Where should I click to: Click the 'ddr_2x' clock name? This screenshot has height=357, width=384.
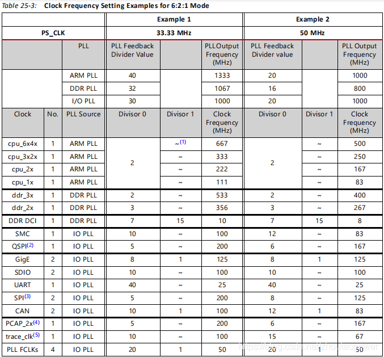pyautogui.click(x=23, y=208)
